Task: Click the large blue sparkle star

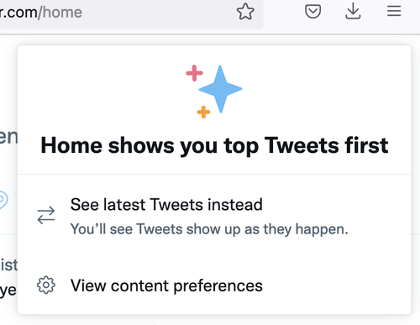Action: pos(220,89)
